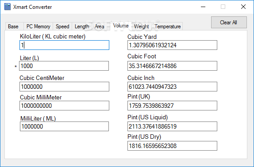This screenshot has width=254, height=167.
Task: Open the Temperature tab
Action: pos(168,27)
